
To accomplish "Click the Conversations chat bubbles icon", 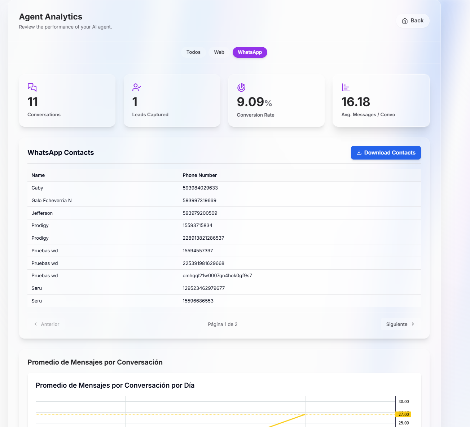I will [x=32, y=87].
